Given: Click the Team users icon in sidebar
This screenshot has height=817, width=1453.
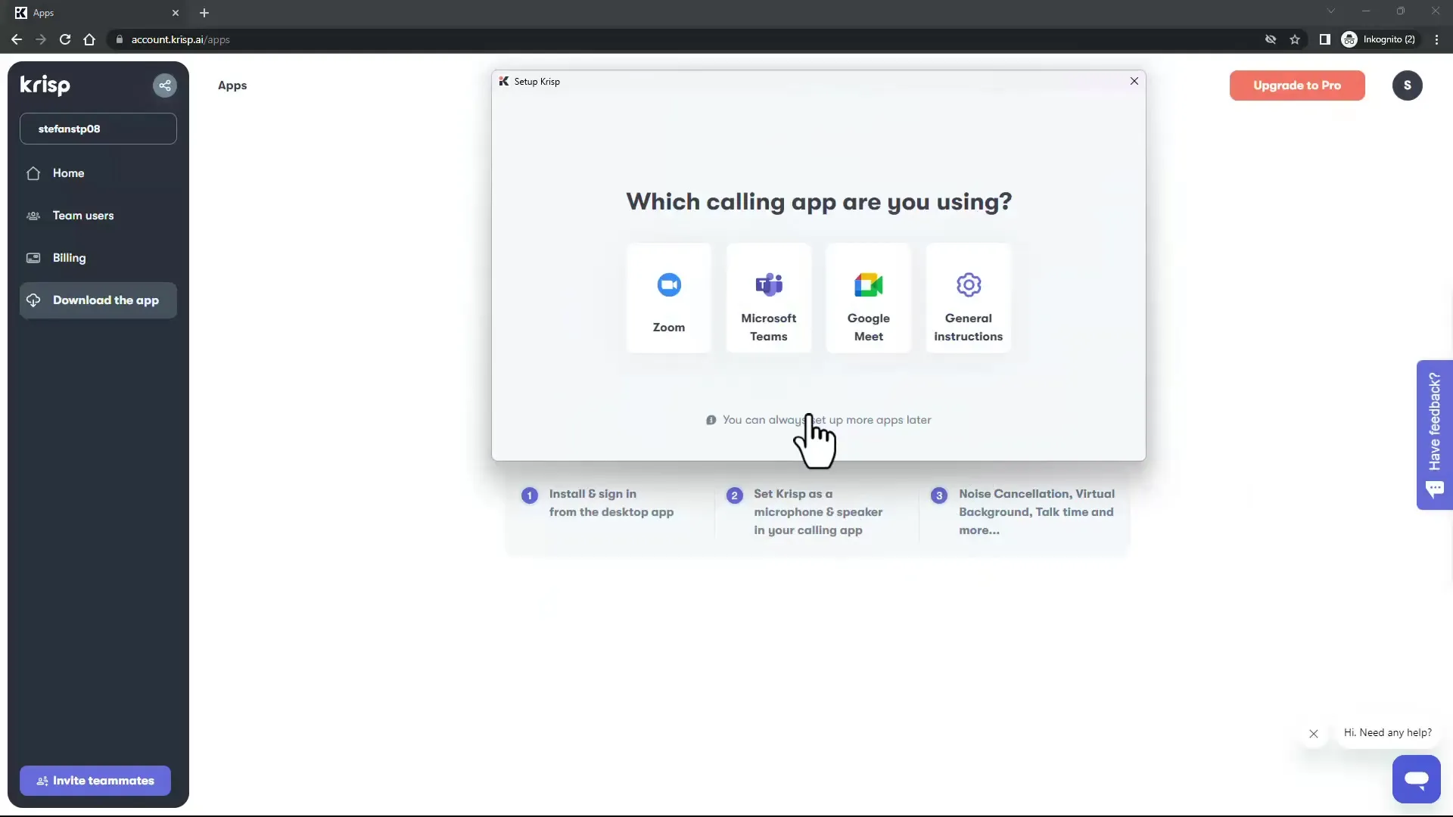Looking at the screenshot, I should click(x=33, y=216).
